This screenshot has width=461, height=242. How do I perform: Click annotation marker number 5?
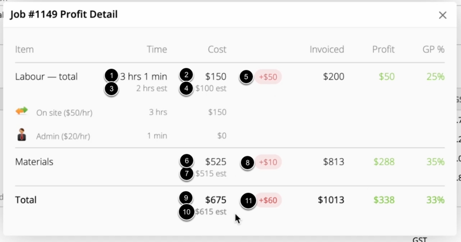pos(246,77)
